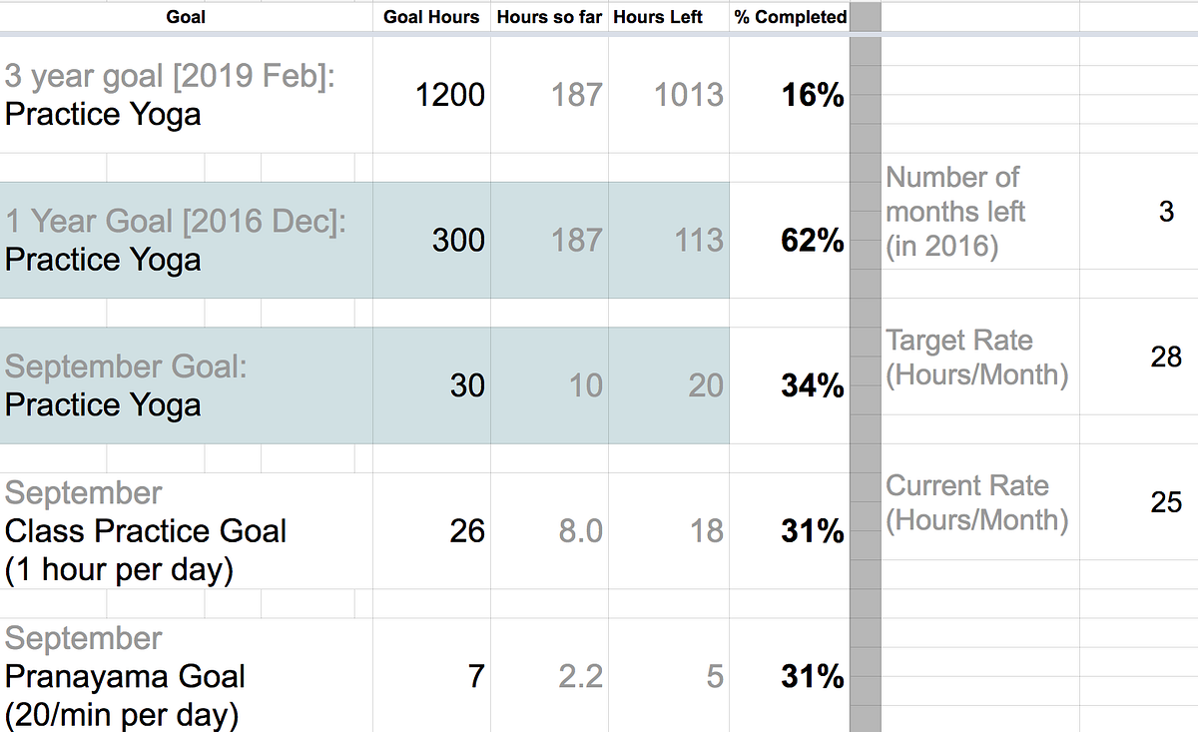The height and width of the screenshot is (732, 1198).
Task: Click the 34% completed cell
Action: coord(790,385)
